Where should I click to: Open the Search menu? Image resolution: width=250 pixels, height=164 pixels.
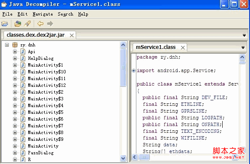pyautogui.click(x=66, y=14)
